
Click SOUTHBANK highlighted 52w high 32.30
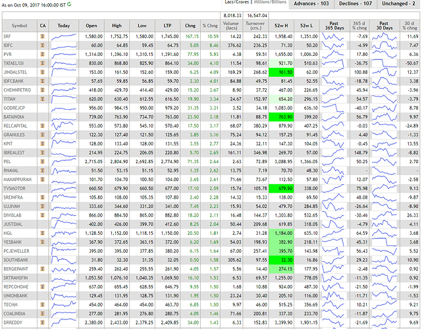click(281, 260)
